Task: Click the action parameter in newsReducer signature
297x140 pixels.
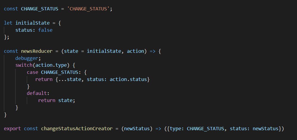Action: 135,51
